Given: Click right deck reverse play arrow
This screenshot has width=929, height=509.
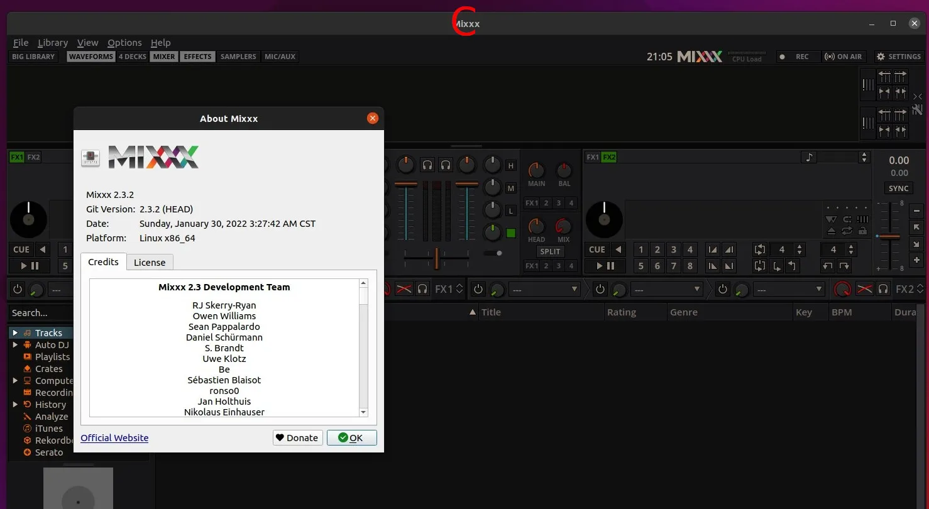Looking at the screenshot, I should click(618, 249).
